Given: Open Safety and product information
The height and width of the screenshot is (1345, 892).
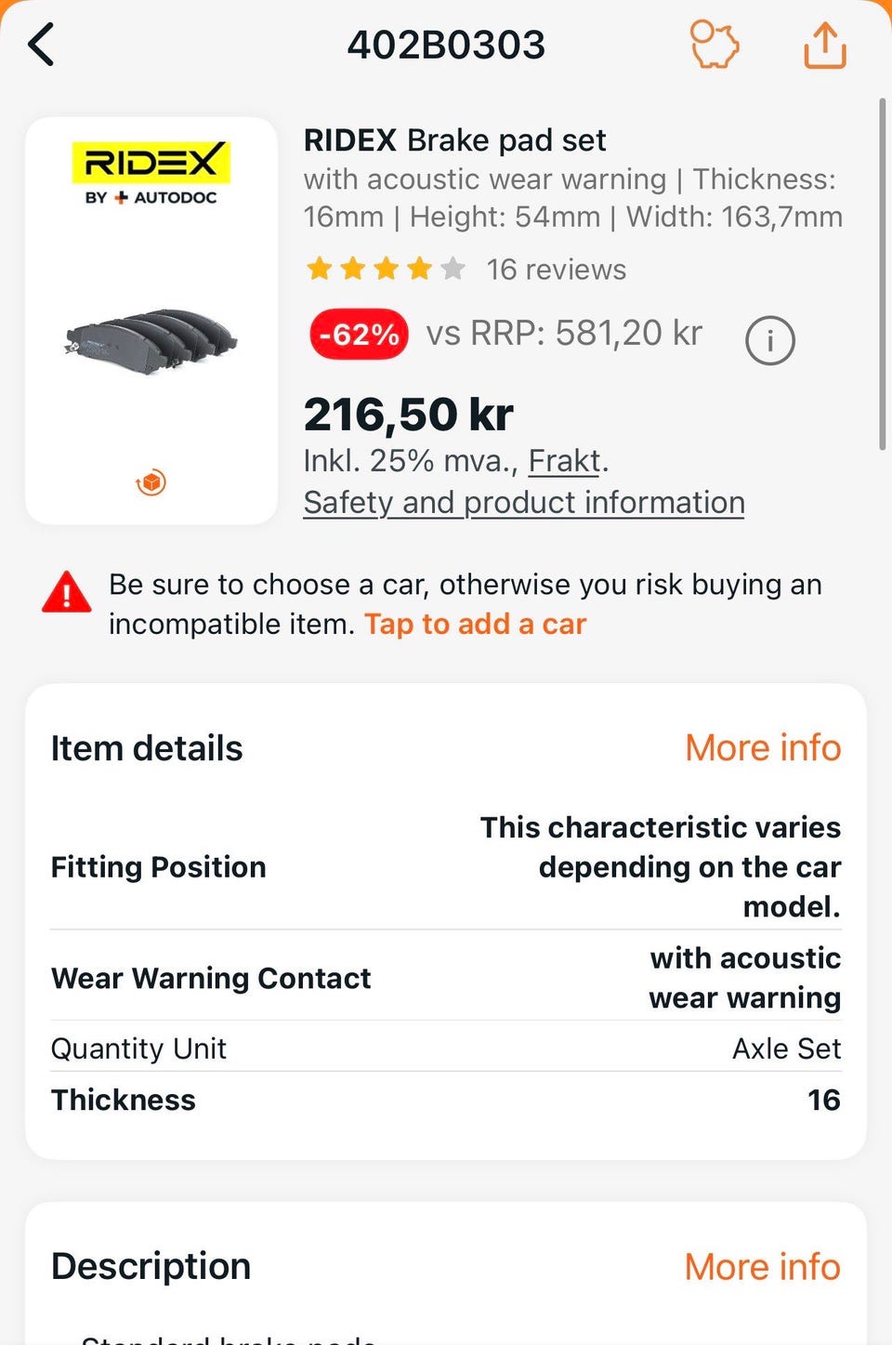Looking at the screenshot, I should point(524,503).
